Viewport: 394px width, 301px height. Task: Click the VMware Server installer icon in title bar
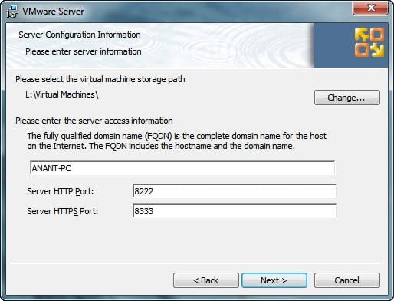[x=12, y=12]
